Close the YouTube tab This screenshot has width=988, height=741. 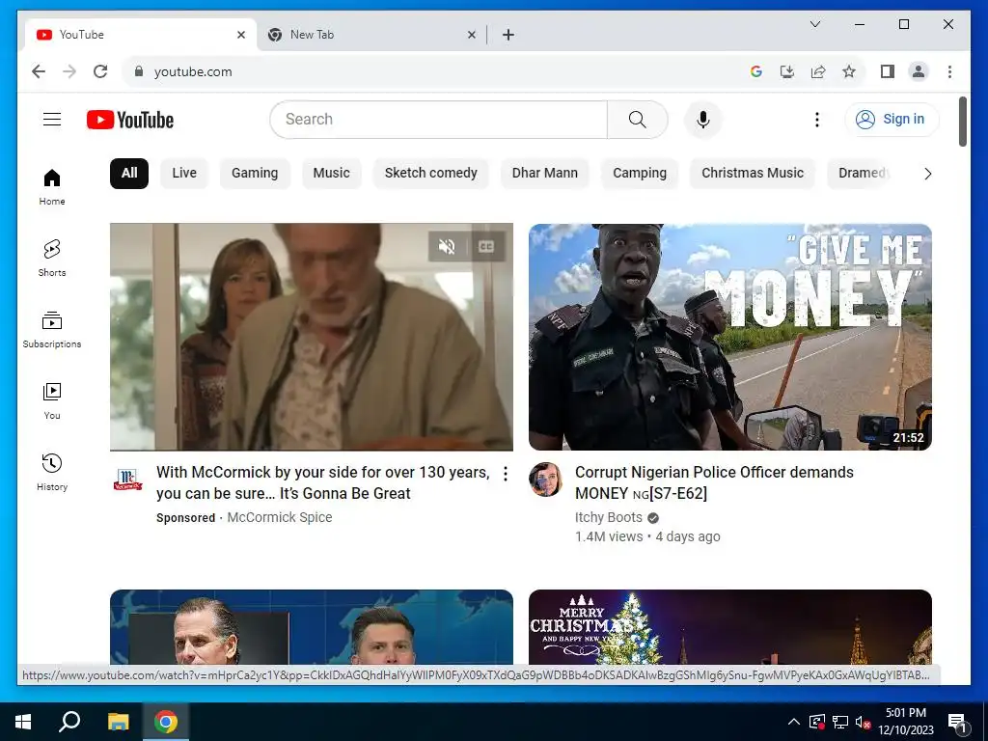(240, 35)
